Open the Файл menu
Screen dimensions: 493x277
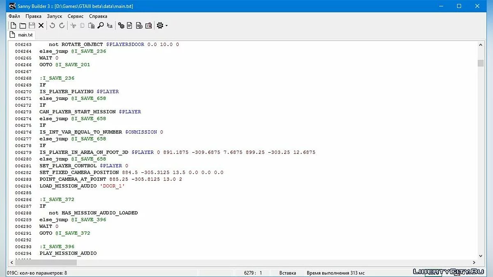click(x=14, y=16)
